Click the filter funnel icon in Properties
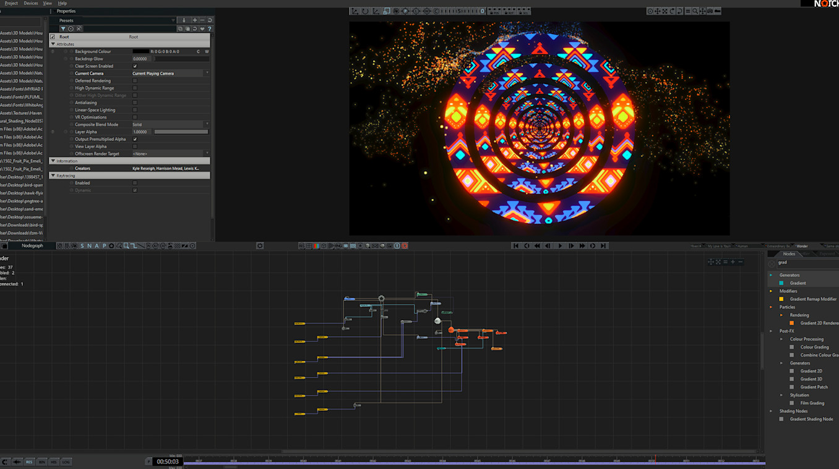The height and width of the screenshot is (469, 839). (63, 29)
